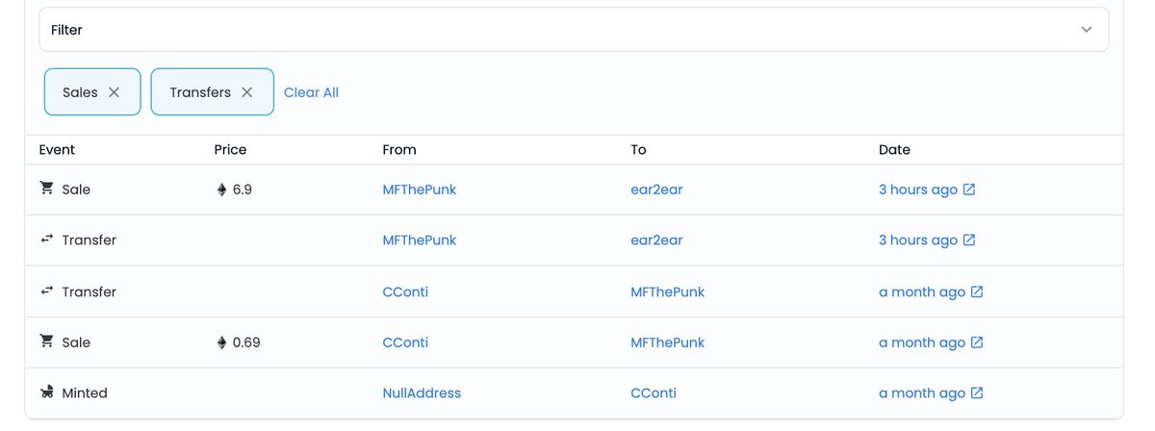Click the To column header

(638, 150)
